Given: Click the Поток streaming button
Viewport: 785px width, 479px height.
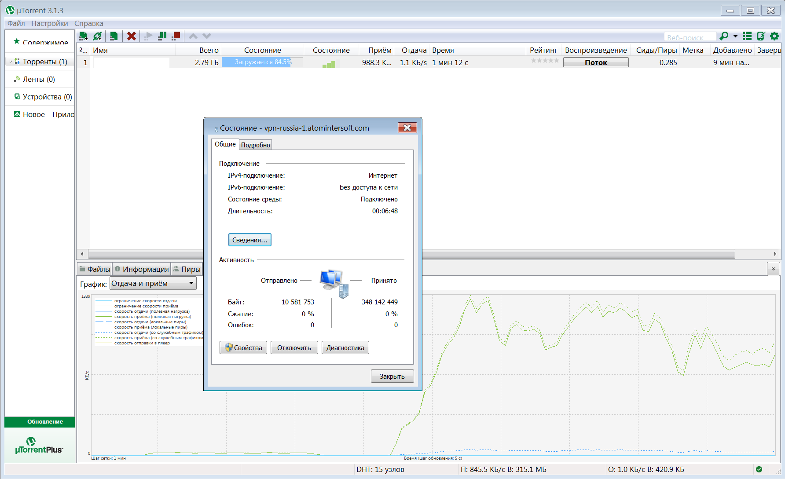Looking at the screenshot, I should pyautogui.click(x=596, y=62).
